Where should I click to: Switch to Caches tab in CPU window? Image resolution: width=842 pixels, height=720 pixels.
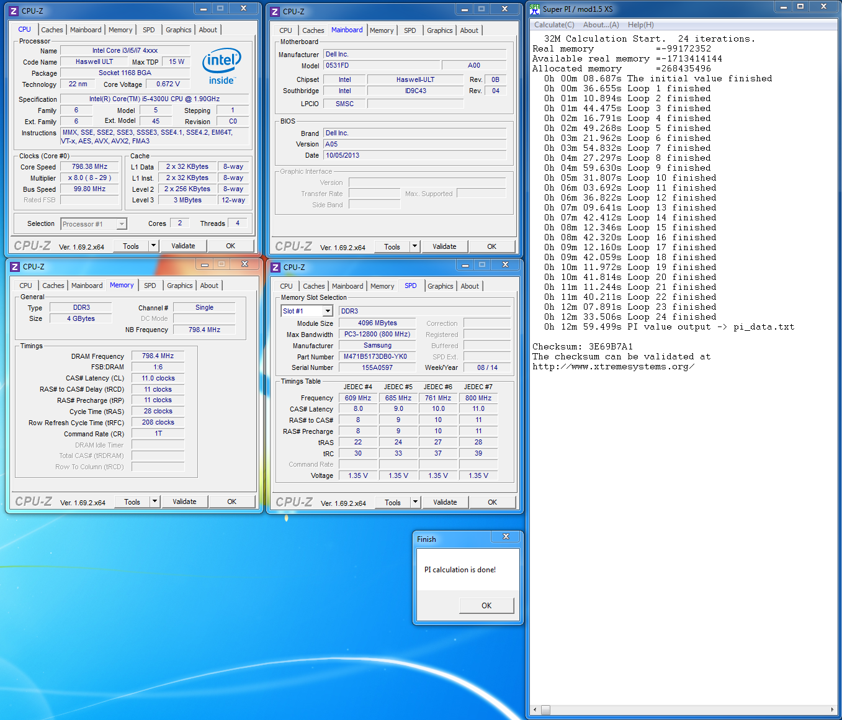(52, 30)
